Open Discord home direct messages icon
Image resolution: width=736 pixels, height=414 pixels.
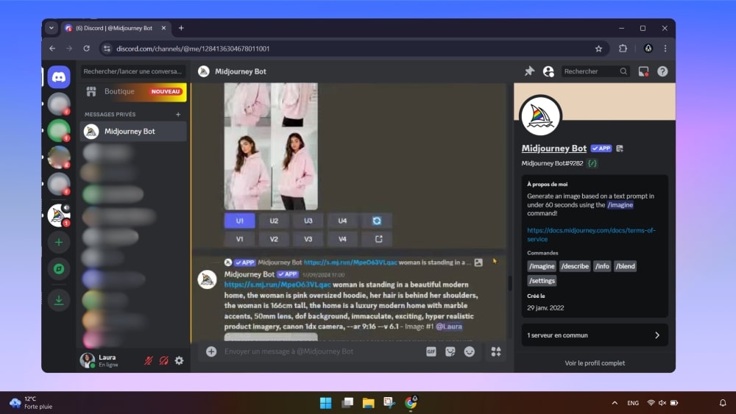coord(59,77)
